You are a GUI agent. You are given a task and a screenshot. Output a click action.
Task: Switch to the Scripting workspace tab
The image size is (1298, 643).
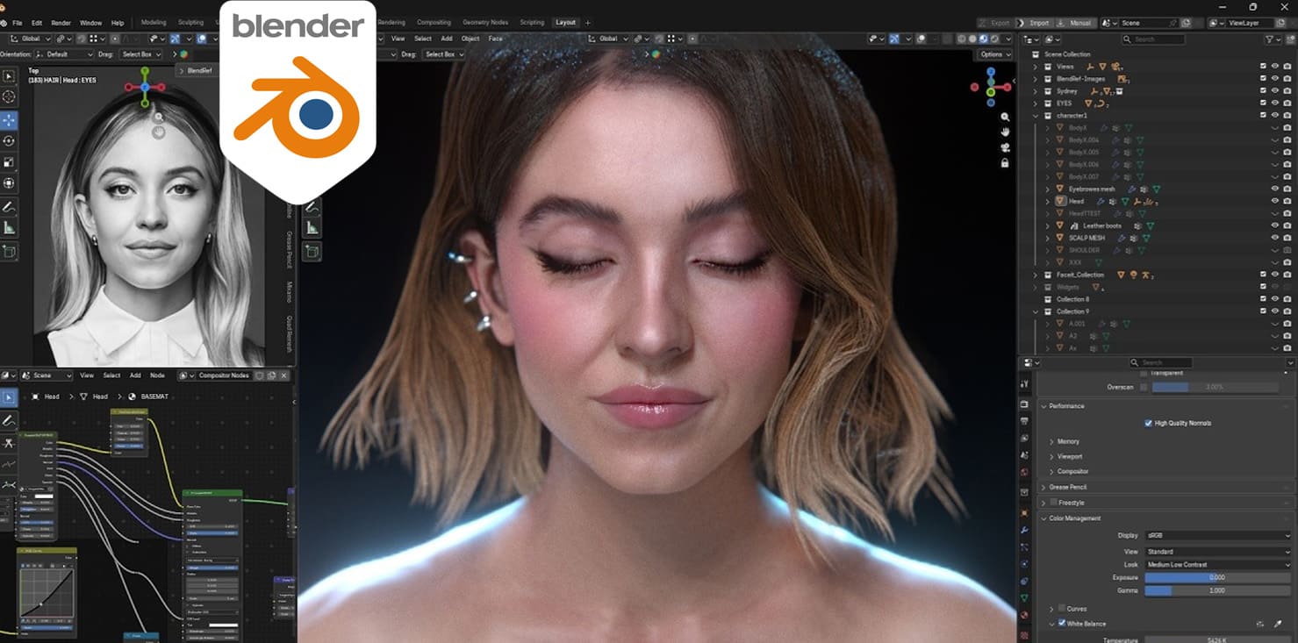532,23
